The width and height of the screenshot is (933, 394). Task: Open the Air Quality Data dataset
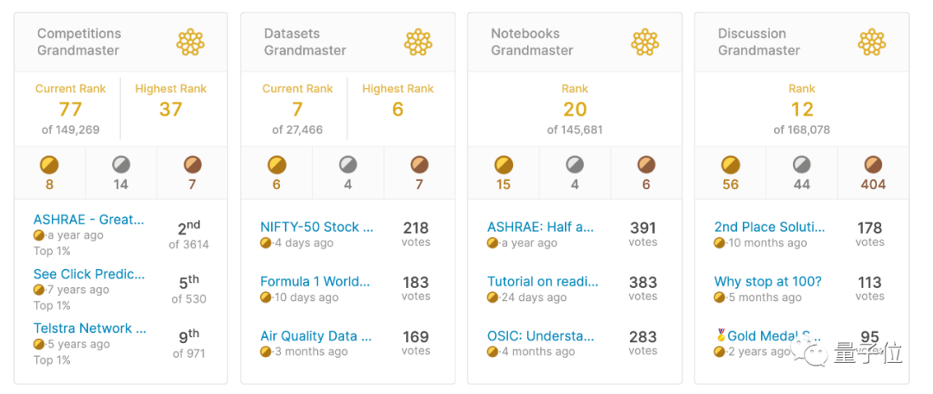(315, 336)
